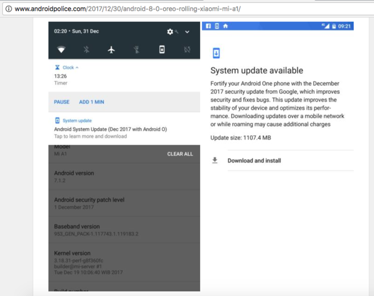Tap PAUSE on the timer notification

[x=62, y=102]
